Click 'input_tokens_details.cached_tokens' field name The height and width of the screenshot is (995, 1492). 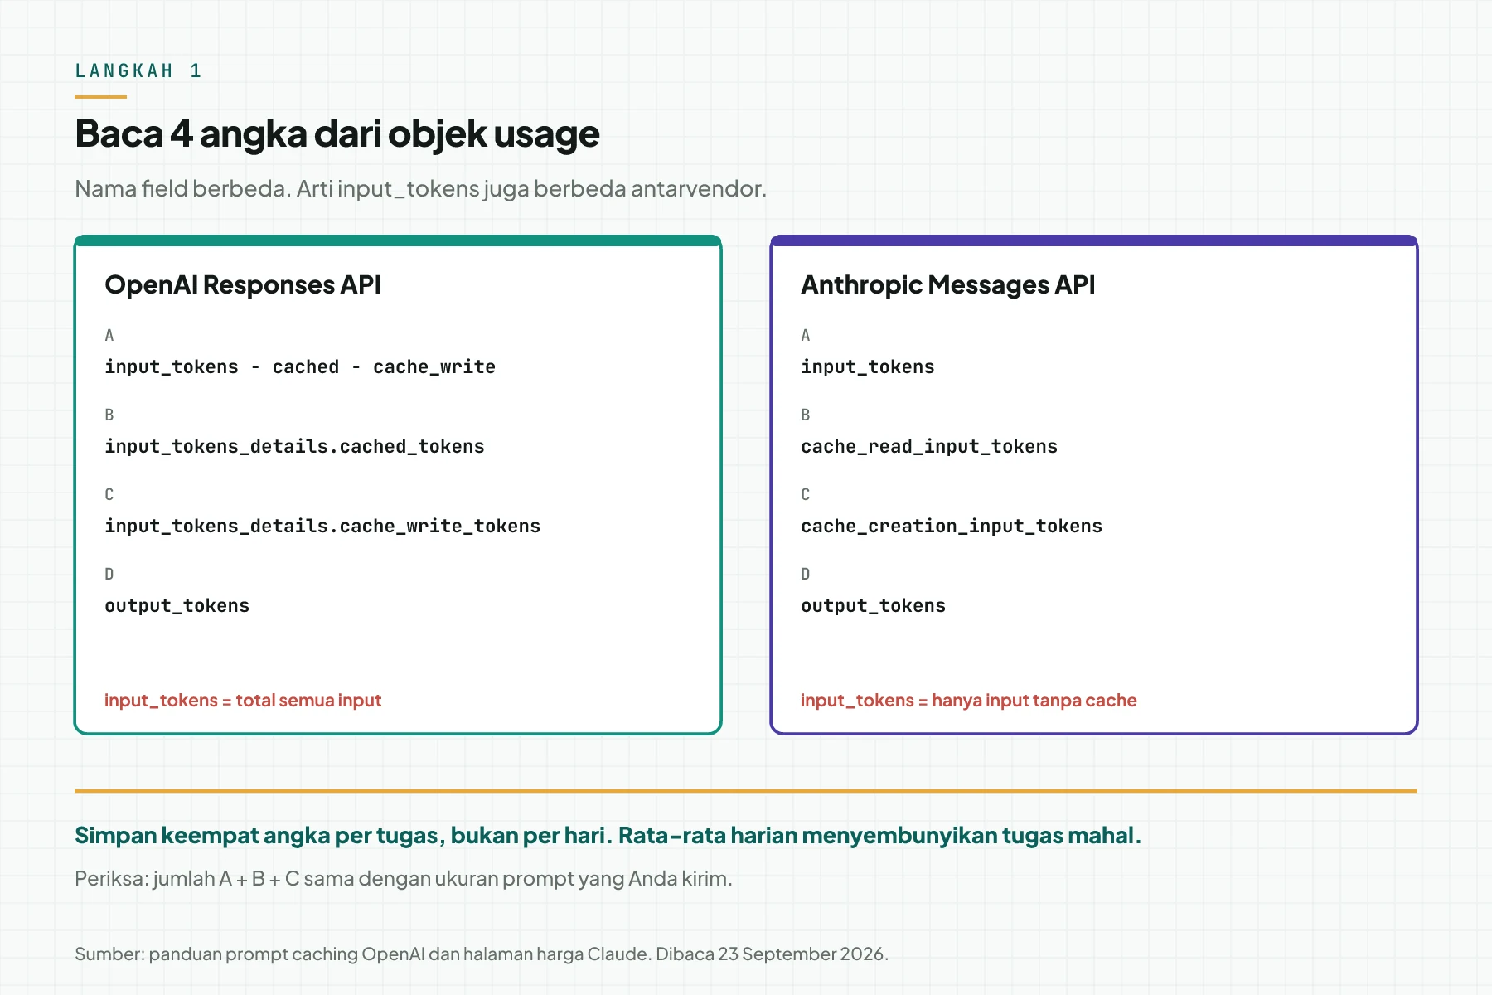(294, 446)
